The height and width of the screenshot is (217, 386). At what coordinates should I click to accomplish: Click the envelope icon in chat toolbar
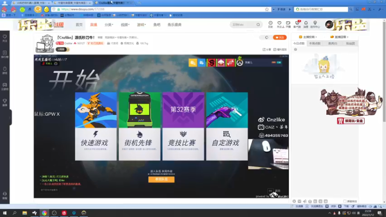click(299, 201)
